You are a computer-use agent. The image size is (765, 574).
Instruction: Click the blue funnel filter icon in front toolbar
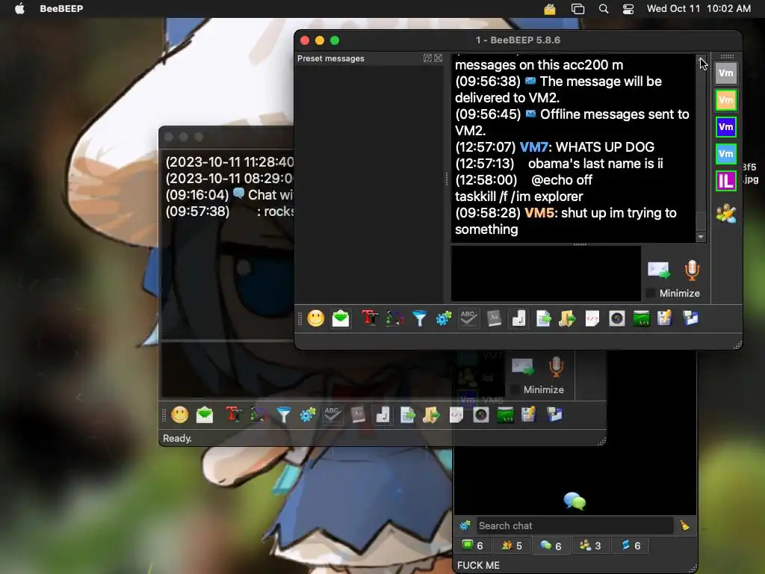coord(419,318)
